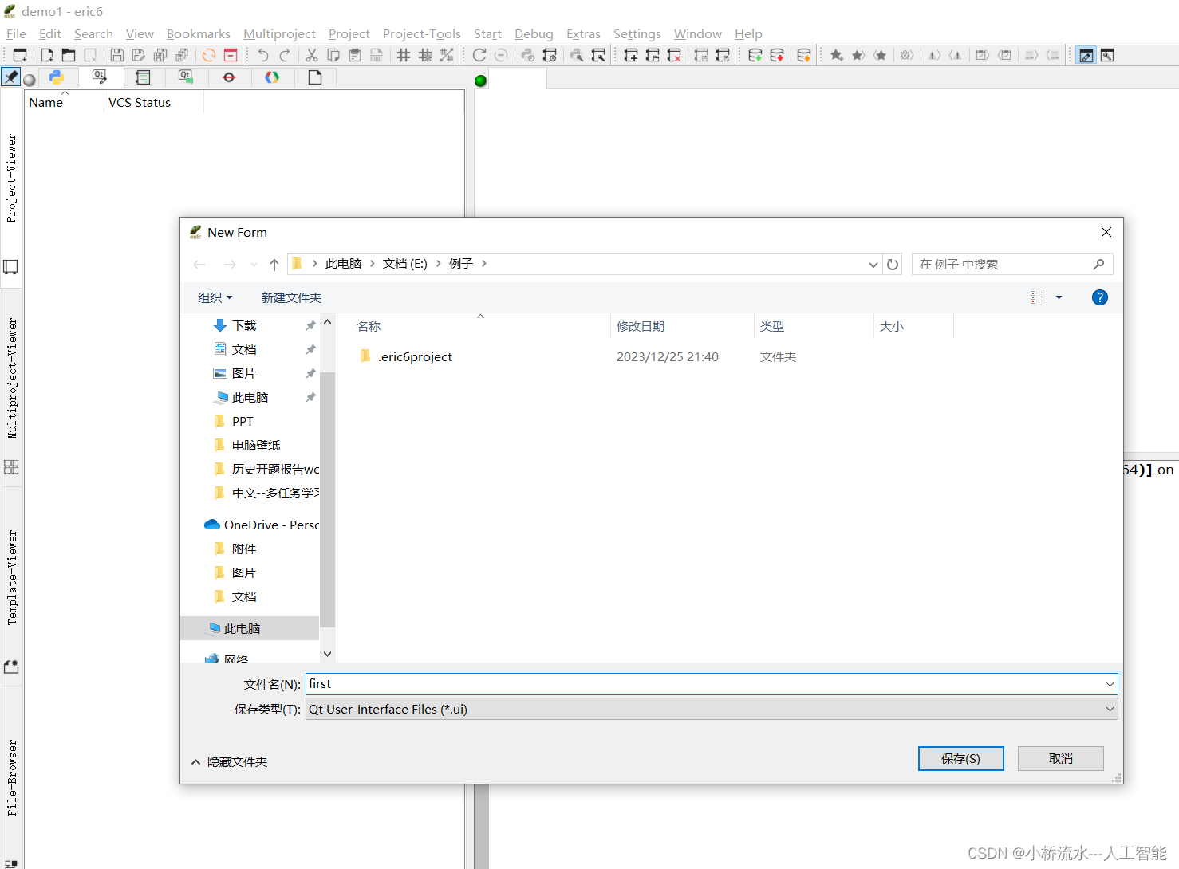Open the Qt Forms tab
This screenshot has height=869, width=1179.
[100, 77]
